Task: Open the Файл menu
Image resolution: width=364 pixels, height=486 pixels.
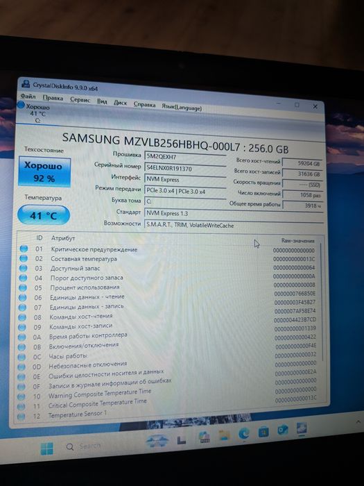Action: [x=28, y=97]
